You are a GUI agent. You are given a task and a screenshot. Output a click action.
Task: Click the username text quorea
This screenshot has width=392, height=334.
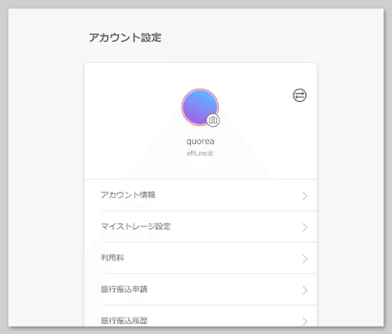(x=200, y=141)
